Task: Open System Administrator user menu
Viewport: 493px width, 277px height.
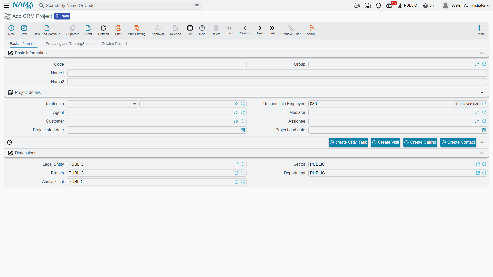Action: pyautogui.click(x=466, y=5)
